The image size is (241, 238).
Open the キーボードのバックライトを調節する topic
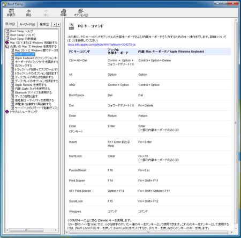36,62
